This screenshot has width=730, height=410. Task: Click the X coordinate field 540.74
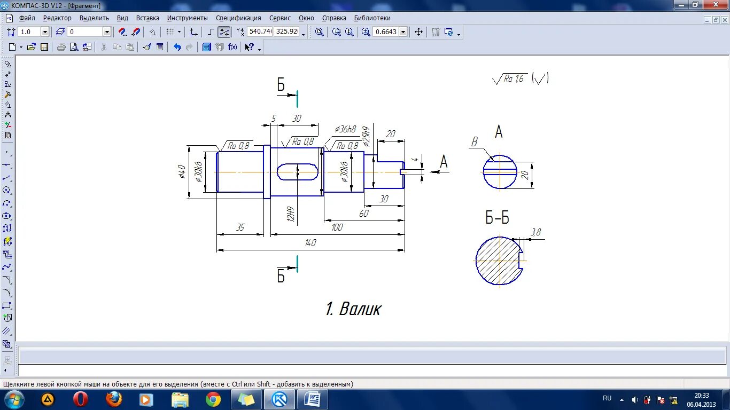point(260,32)
